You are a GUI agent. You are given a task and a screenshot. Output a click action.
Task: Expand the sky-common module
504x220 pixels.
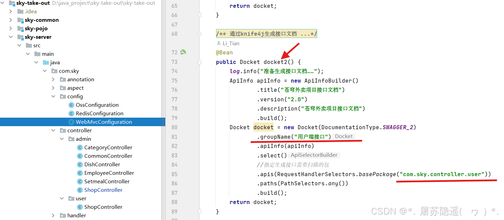(11, 20)
